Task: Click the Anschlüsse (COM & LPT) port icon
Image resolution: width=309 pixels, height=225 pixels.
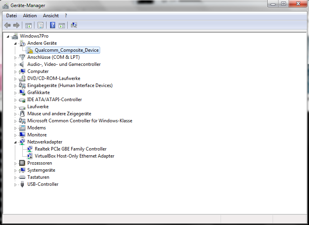Action: pyautogui.click(x=22, y=57)
